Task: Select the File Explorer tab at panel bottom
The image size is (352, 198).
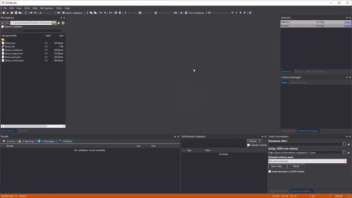Action: (x=8, y=131)
